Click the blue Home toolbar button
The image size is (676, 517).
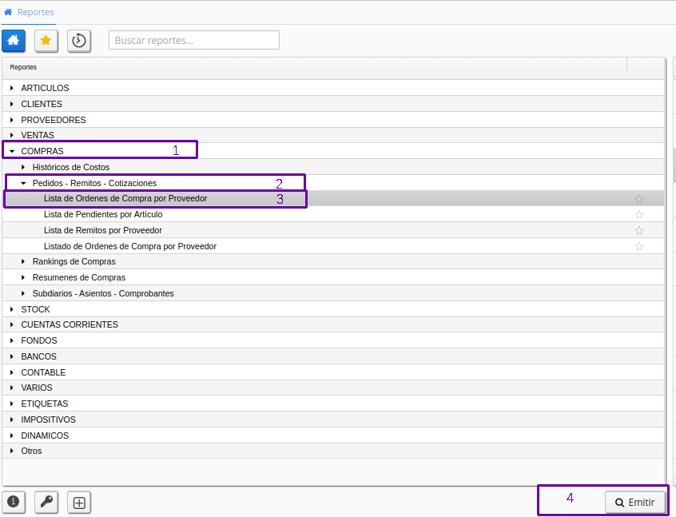[14, 41]
